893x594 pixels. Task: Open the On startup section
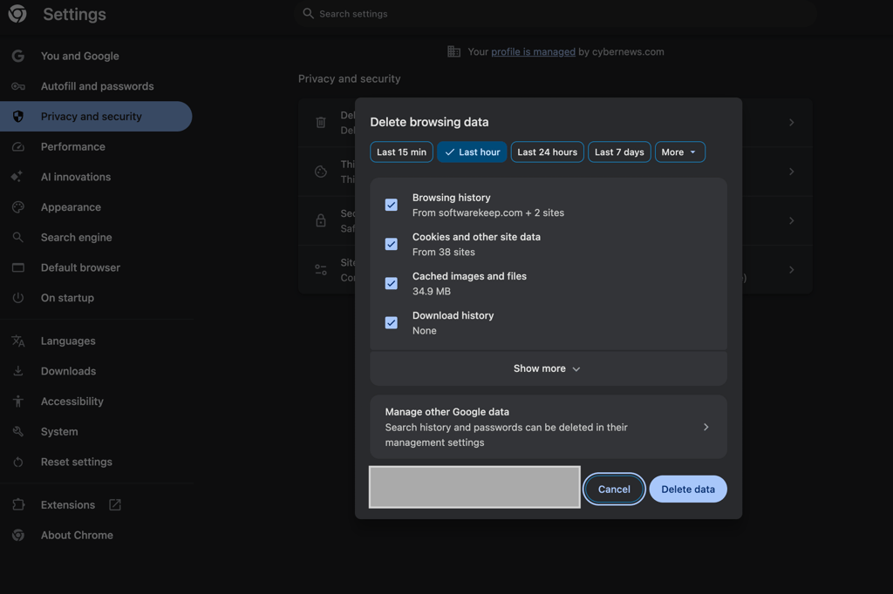tap(96, 298)
